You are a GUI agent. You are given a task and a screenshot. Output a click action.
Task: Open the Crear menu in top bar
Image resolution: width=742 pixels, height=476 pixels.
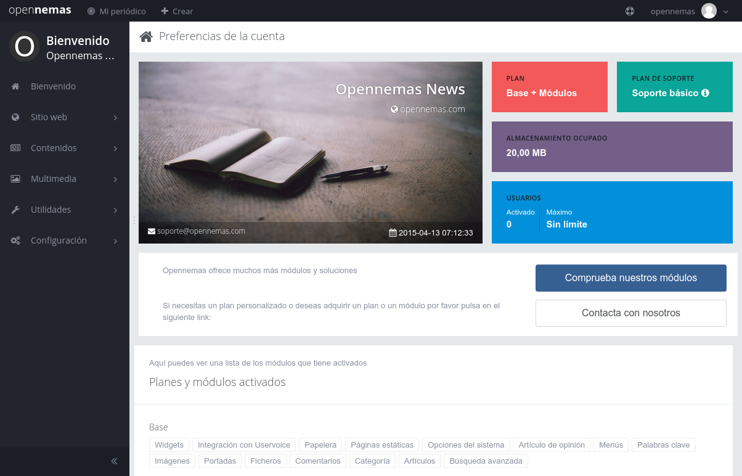(x=177, y=11)
